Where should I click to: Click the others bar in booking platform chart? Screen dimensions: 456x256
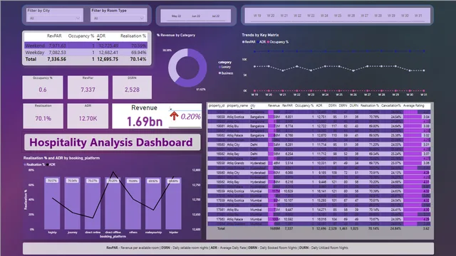[133, 203]
